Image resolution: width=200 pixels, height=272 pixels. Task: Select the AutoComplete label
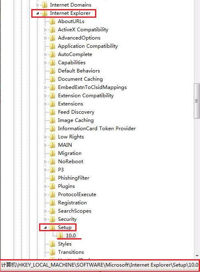pyautogui.click(x=75, y=54)
